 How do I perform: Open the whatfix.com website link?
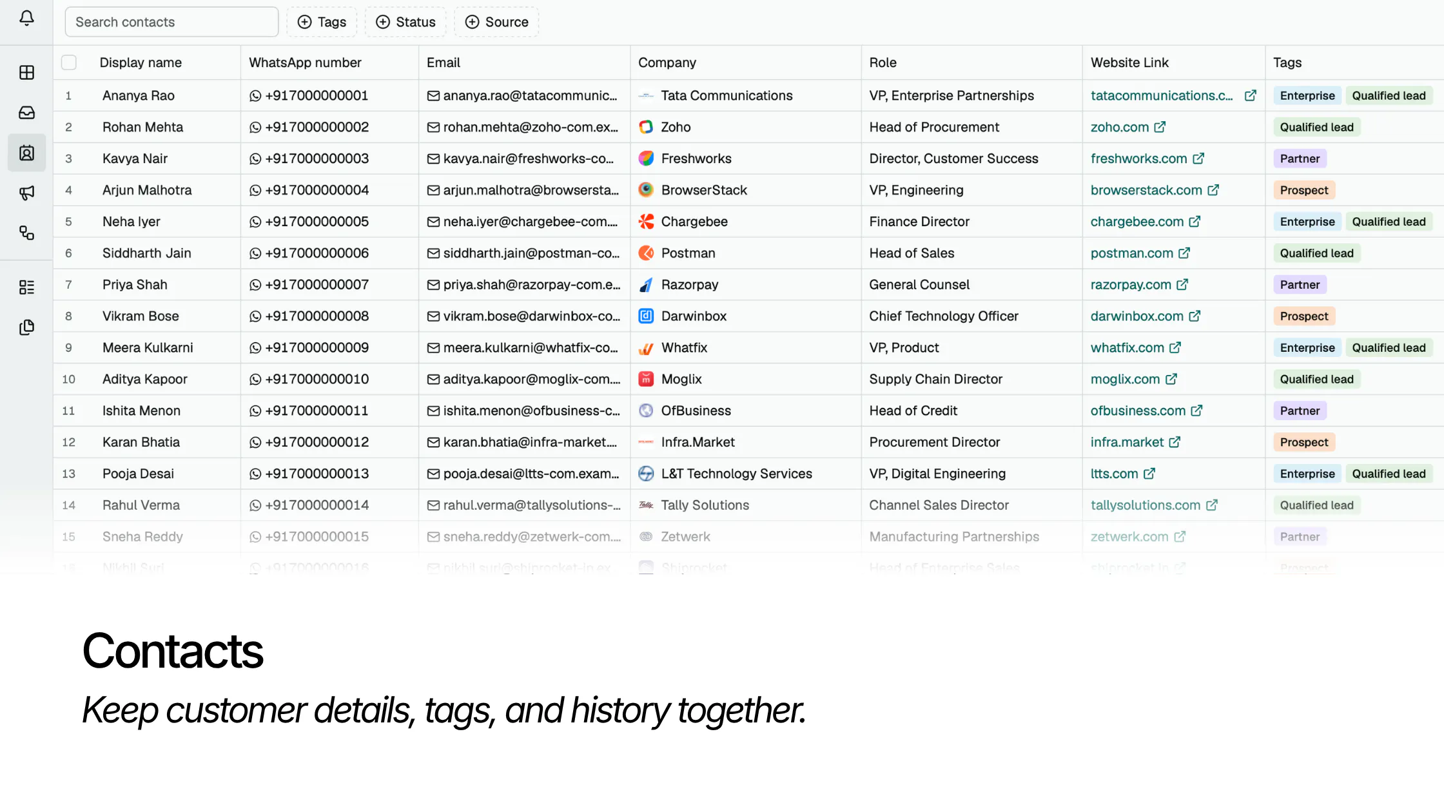click(1127, 348)
